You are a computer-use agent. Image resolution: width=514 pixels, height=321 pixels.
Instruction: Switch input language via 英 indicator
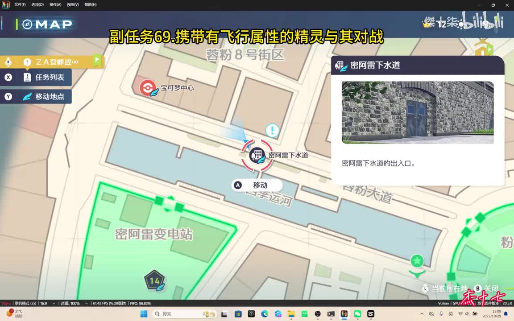(451, 314)
